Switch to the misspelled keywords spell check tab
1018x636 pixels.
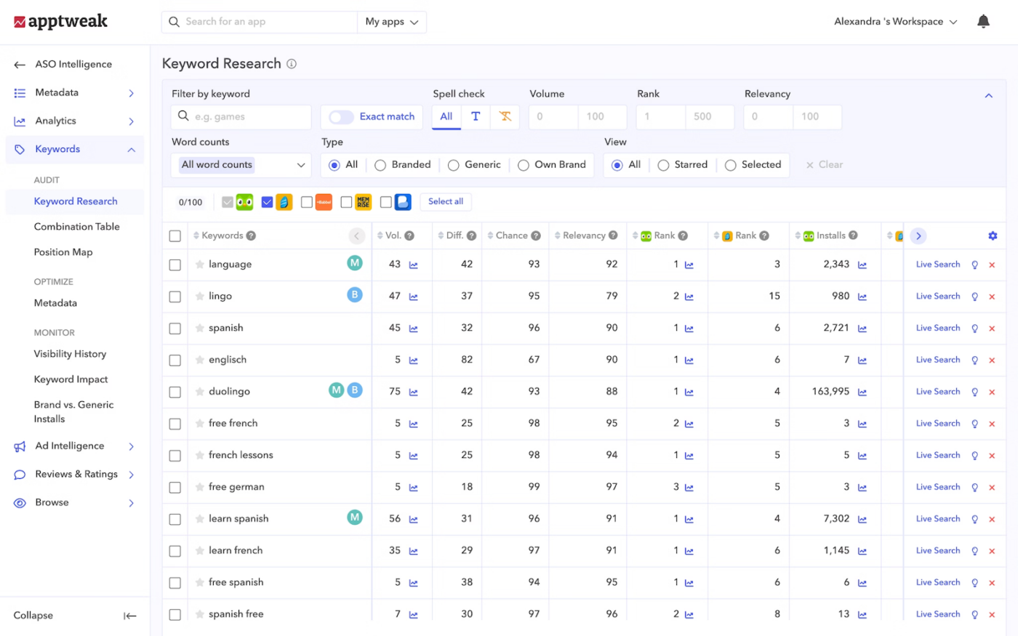coord(505,116)
